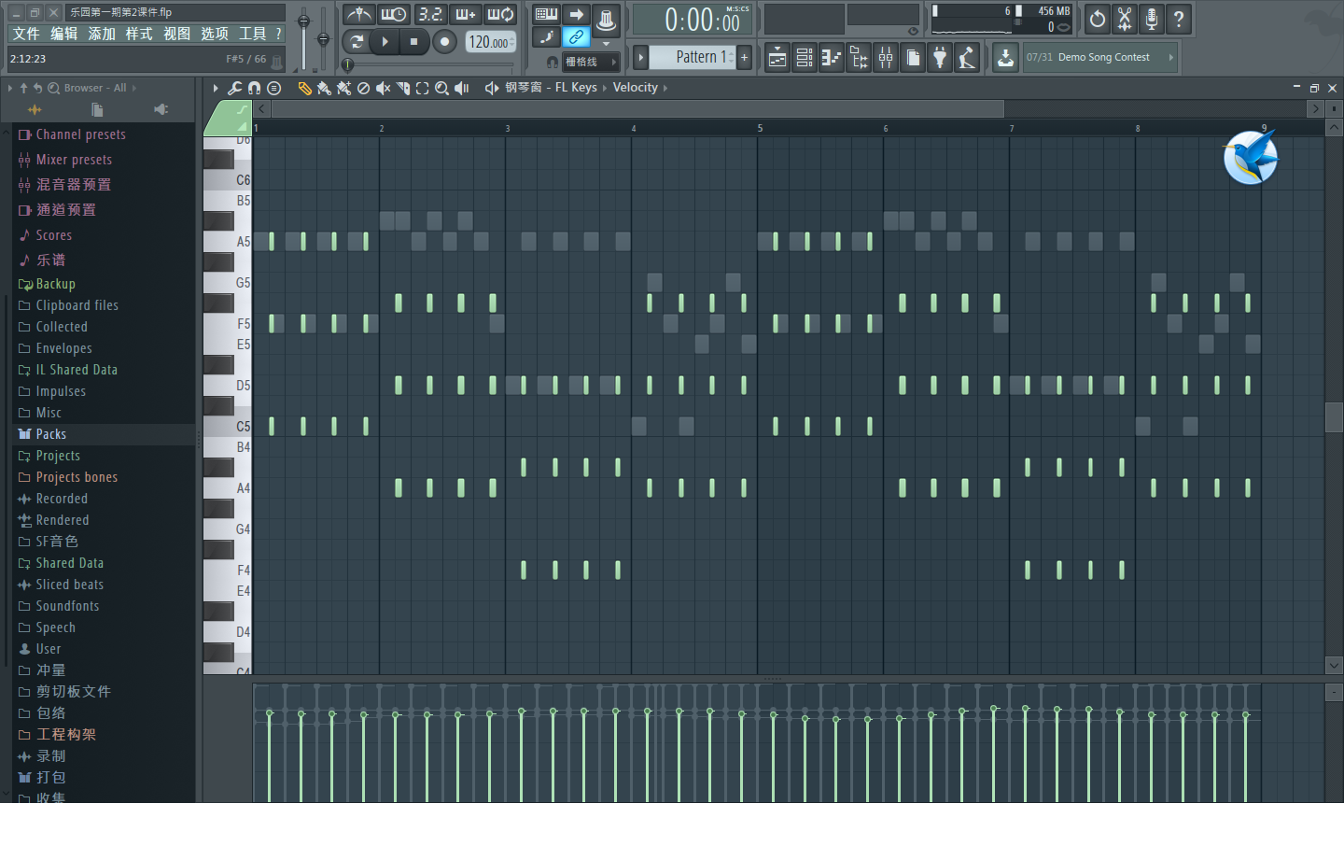Viewport: 1344px width, 860px height.
Task: Open the playlist view icon
Action: click(x=777, y=58)
